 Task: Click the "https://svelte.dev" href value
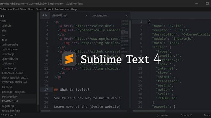tap(93, 26)
